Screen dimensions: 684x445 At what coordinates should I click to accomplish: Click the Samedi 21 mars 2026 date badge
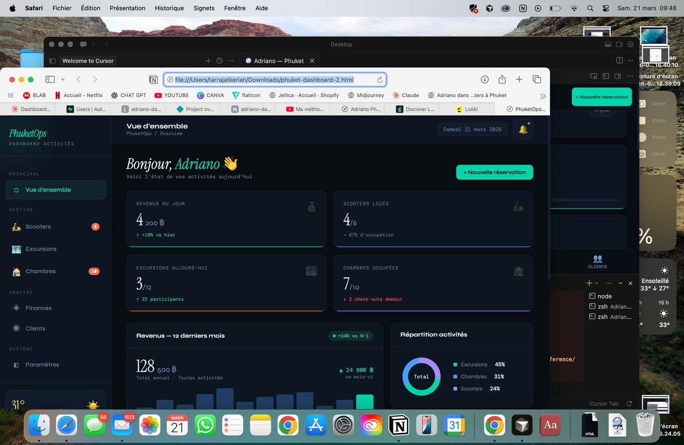coord(472,129)
